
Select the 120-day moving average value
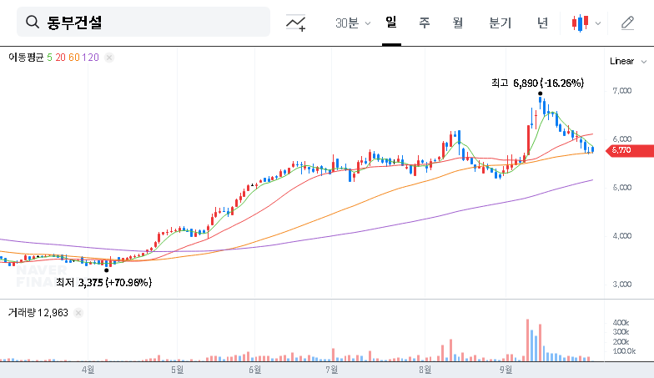[90, 57]
